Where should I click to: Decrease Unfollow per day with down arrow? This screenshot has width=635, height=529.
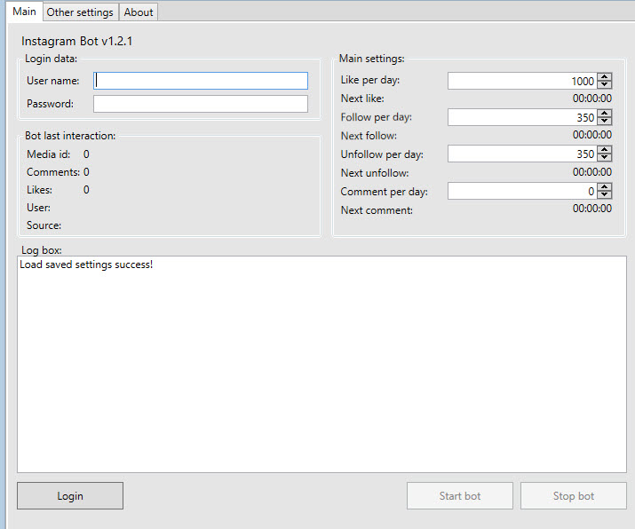604,157
